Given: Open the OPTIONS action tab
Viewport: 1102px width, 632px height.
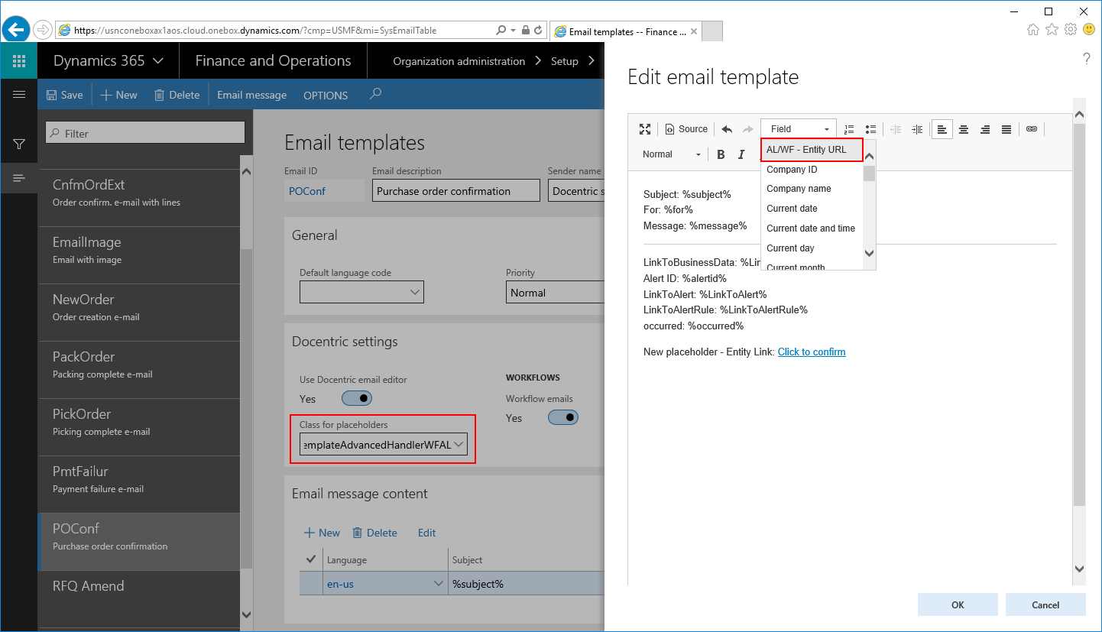Looking at the screenshot, I should pos(326,96).
